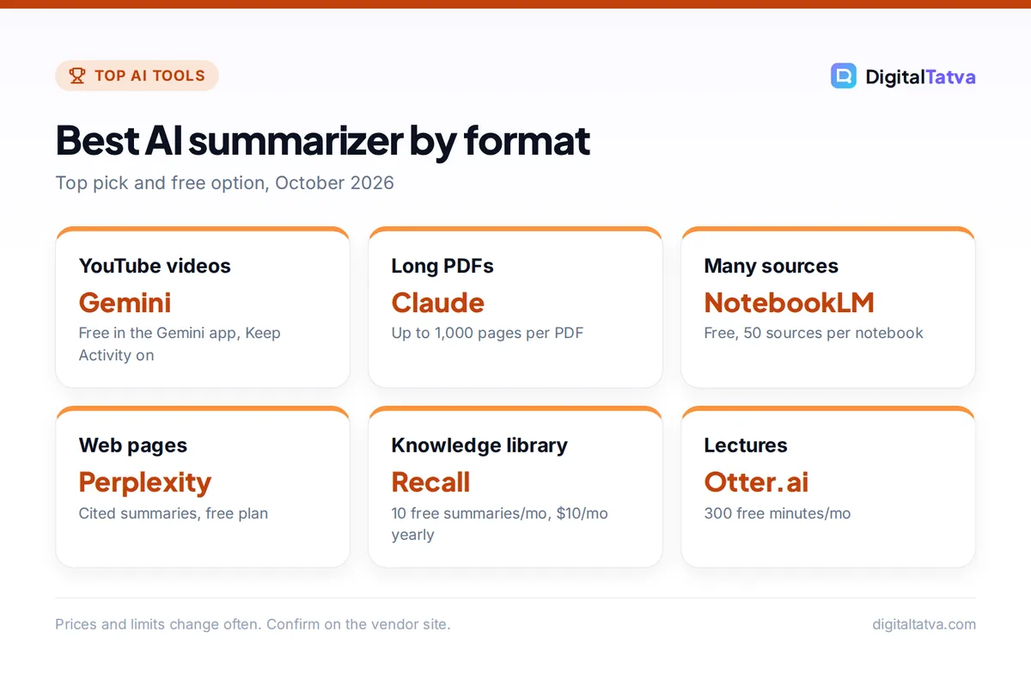Screen dimensions: 1031x675
Task: Click the Prices and limits change often note
Action: pyautogui.click(x=253, y=624)
